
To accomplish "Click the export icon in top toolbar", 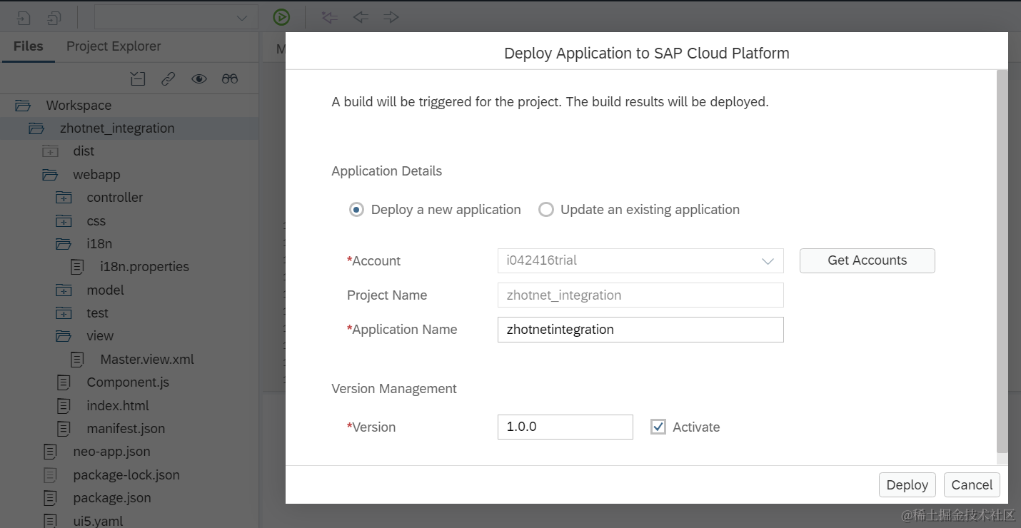I will (54, 18).
